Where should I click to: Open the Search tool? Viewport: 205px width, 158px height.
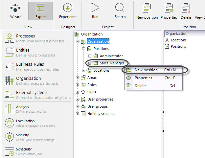coord(120,11)
